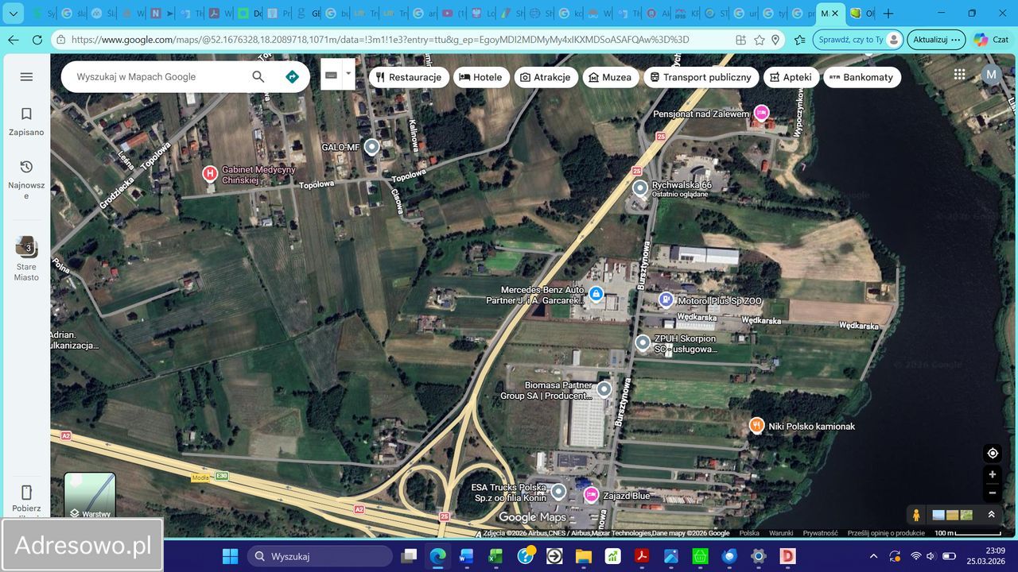Zoom out the map with minus button
This screenshot has height=572, width=1018.
point(993,493)
